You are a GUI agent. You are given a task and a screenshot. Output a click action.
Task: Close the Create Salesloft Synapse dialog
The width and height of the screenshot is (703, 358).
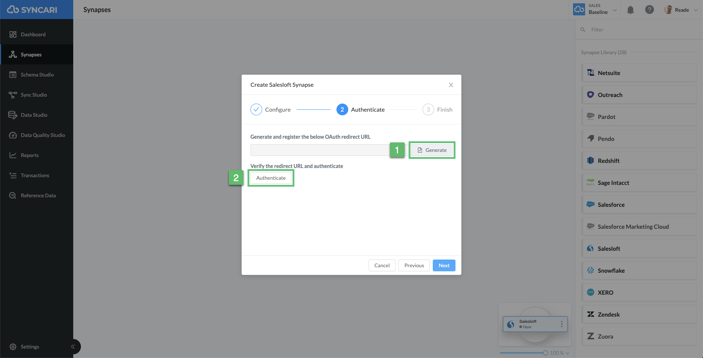pos(451,85)
